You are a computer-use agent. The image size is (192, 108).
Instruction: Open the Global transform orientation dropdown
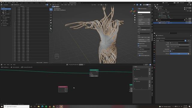(x=95, y=5)
